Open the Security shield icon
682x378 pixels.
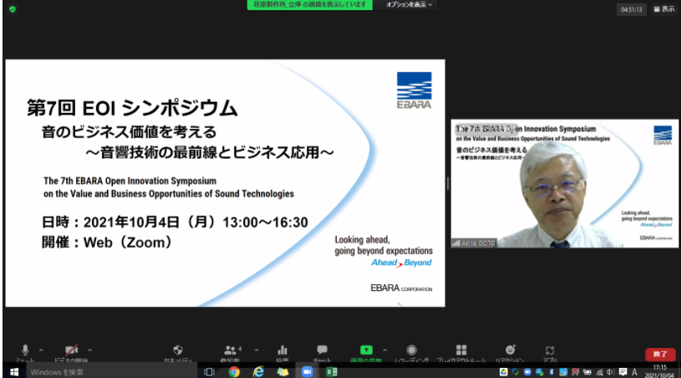(x=177, y=350)
